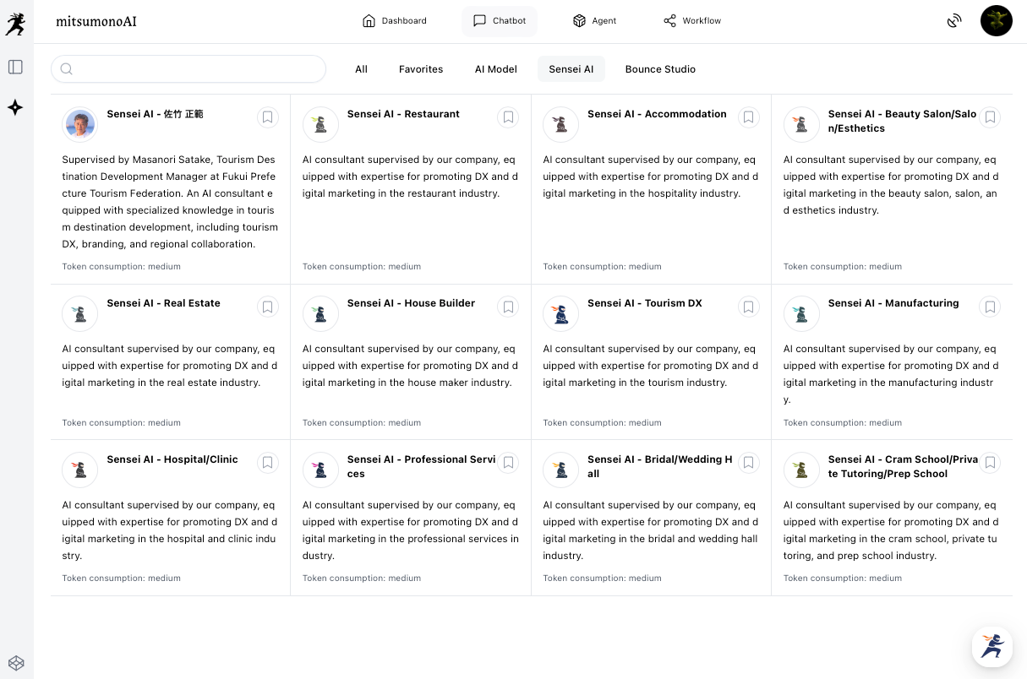This screenshot has width=1027, height=679.
Task: Click the sparkle star icon in sidebar
Action: pyautogui.click(x=15, y=107)
